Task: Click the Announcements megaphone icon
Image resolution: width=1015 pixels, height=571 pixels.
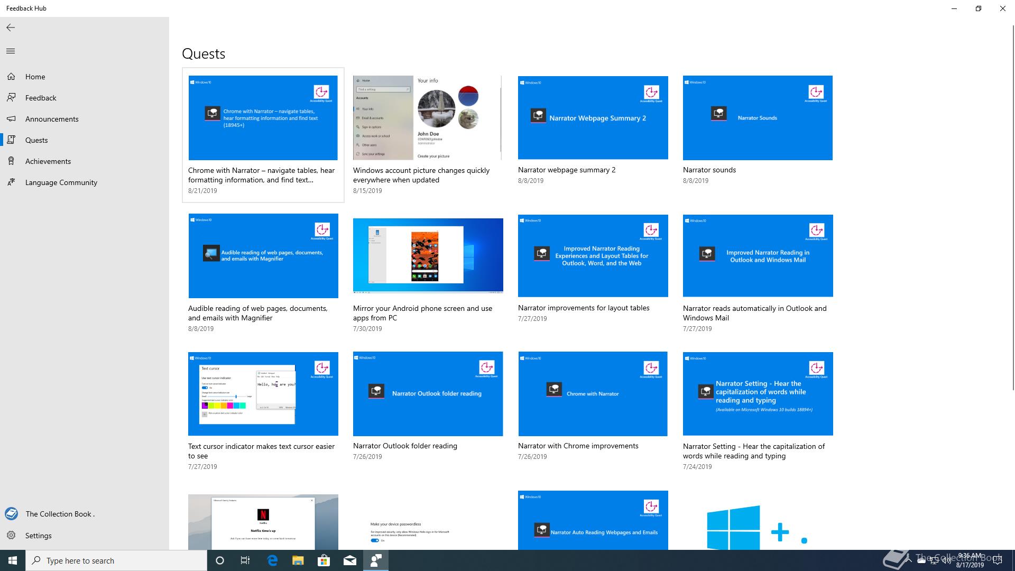Action: 11,119
